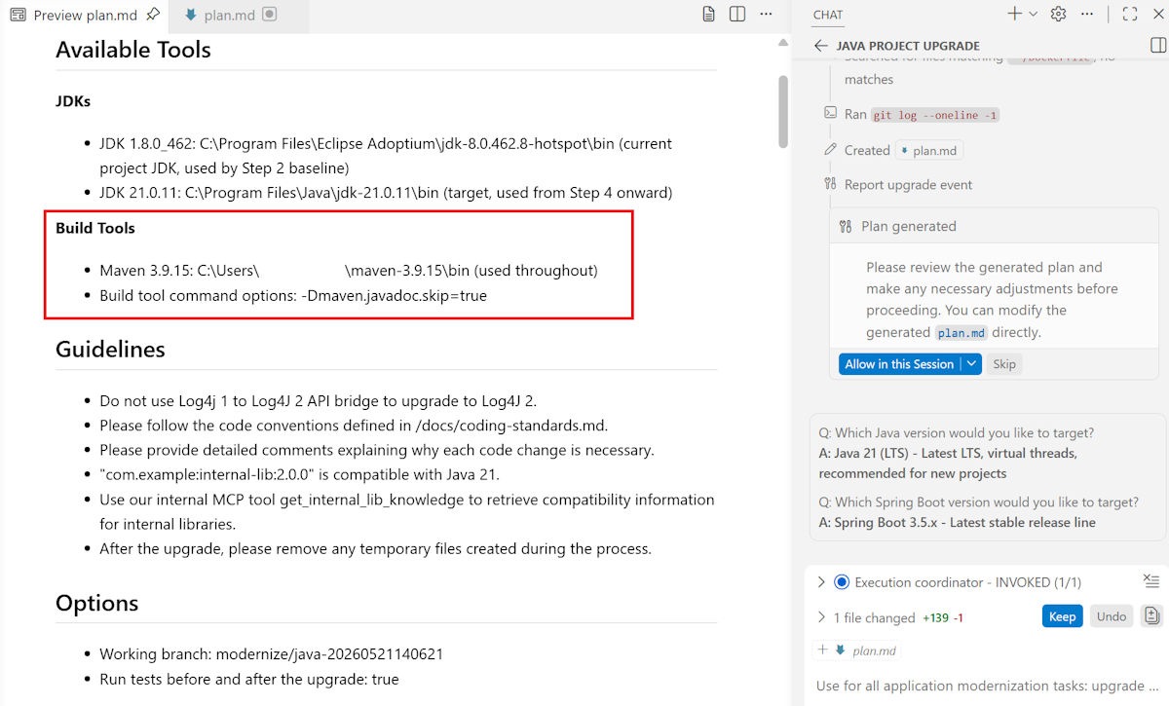Click the pencil icon beside Created plan.md
Viewport: 1169px width, 706px height.
(x=830, y=150)
